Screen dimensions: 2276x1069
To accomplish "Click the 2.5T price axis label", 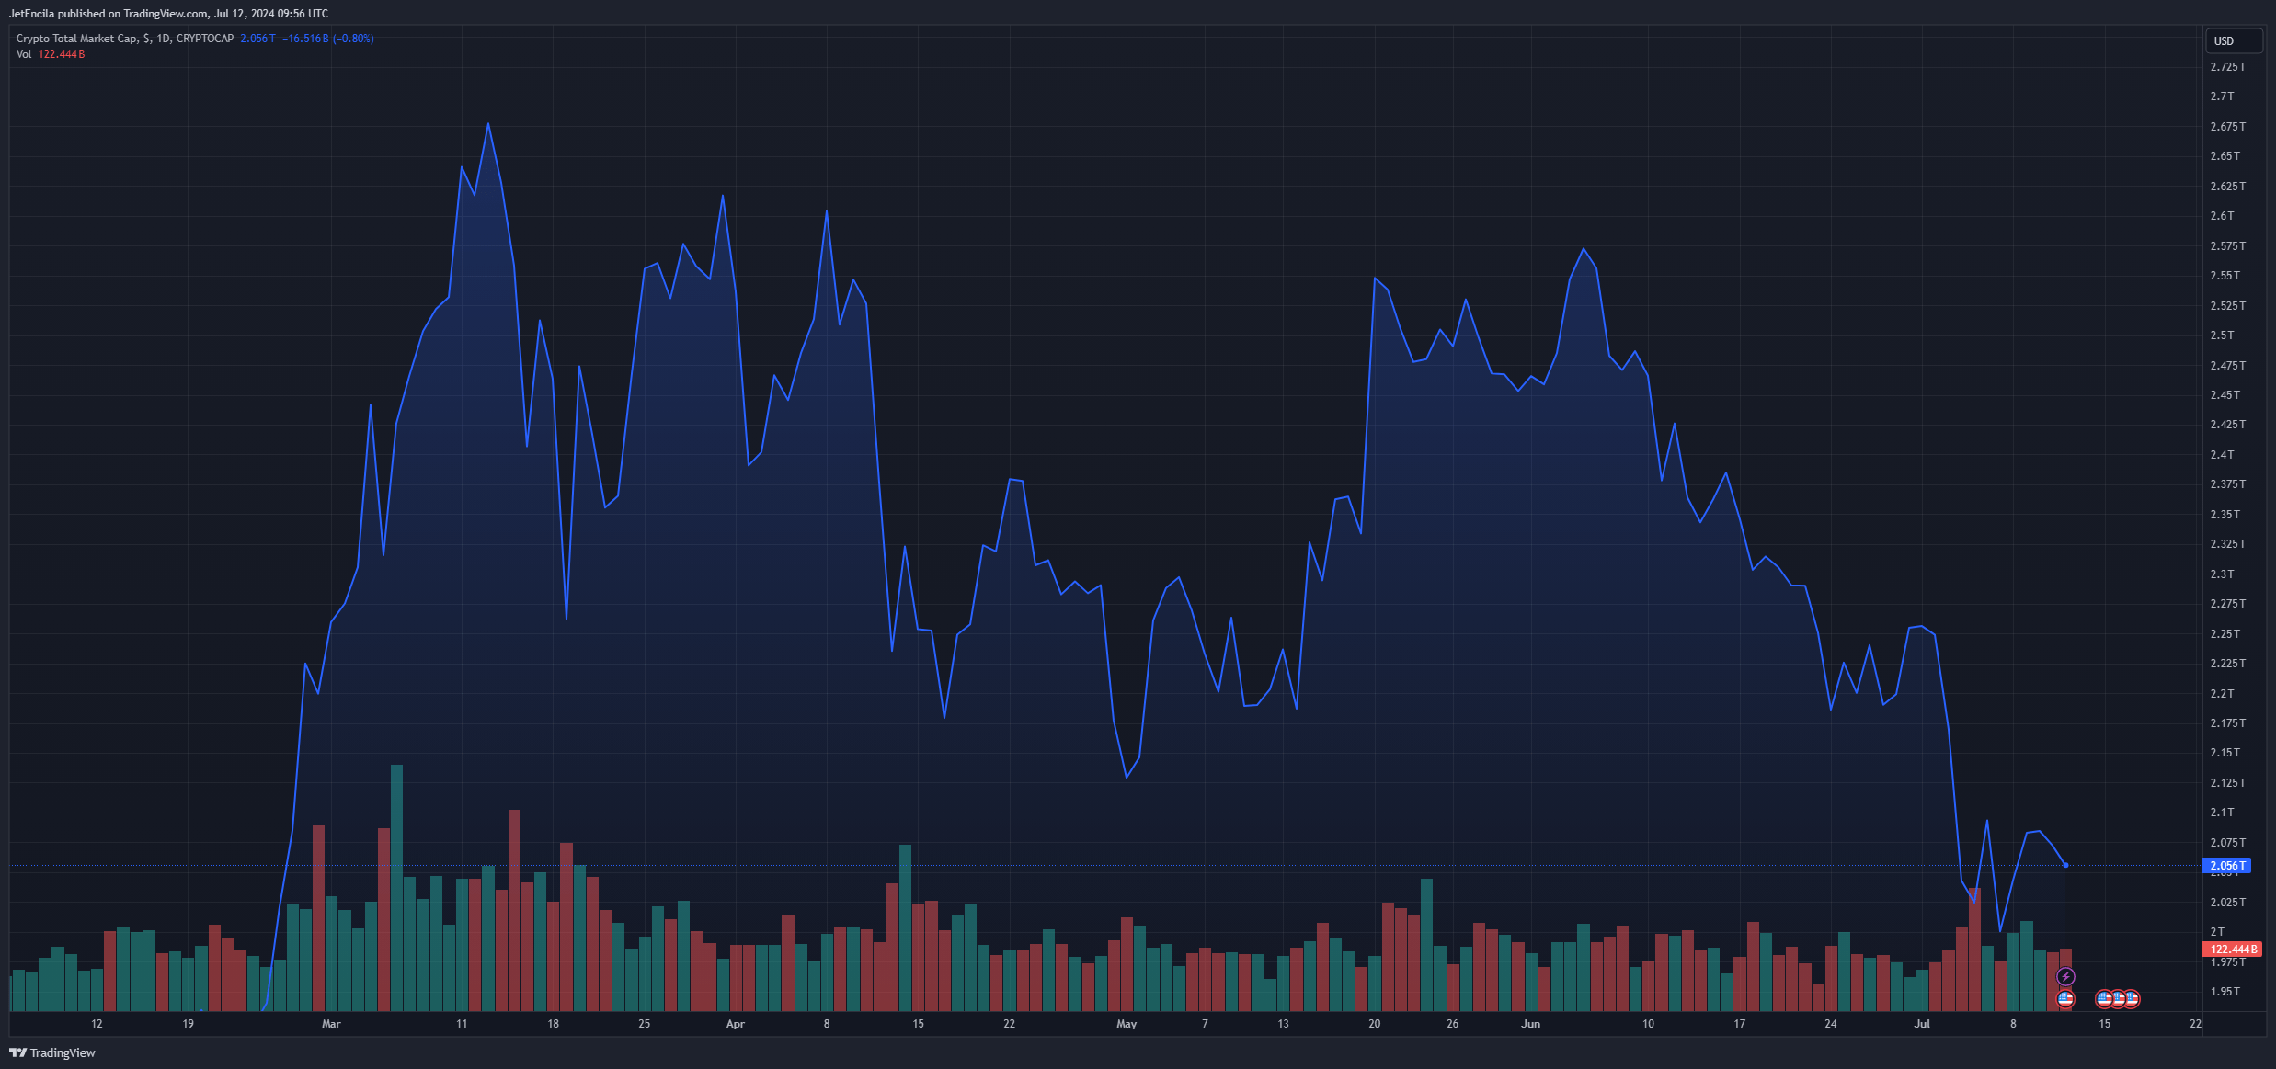I will pyautogui.click(x=2223, y=335).
